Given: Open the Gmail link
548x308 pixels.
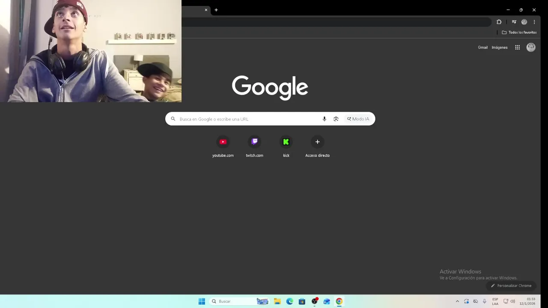Looking at the screenshot, I should (x=482, y=47).
